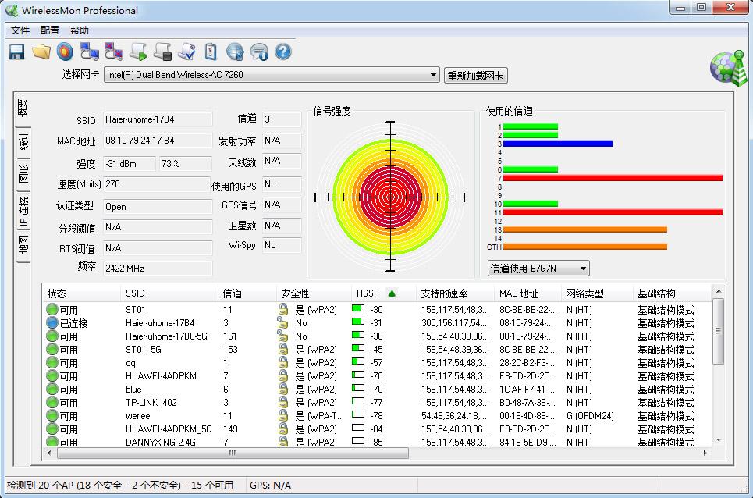Click speech bubble info icon
Image resolution: width=753 pixels, height=498 pixels.
(259, 52)
